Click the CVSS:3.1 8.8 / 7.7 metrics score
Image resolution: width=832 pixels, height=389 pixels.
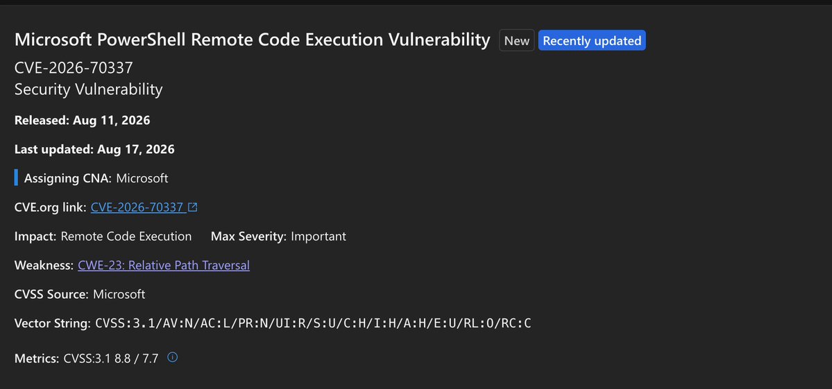pos(111,358)
